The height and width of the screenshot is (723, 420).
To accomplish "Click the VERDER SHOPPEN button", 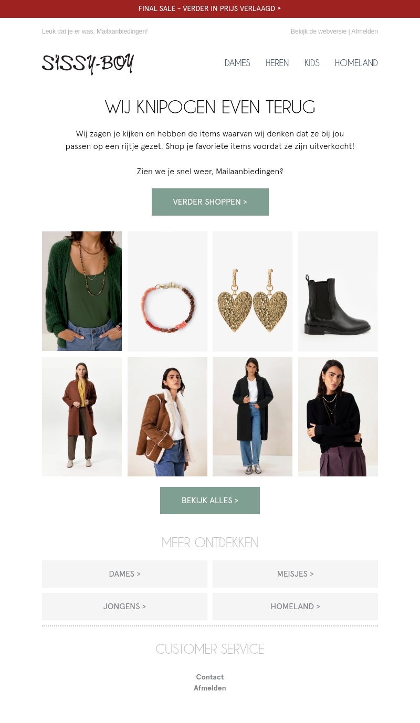I will point(210,202).
